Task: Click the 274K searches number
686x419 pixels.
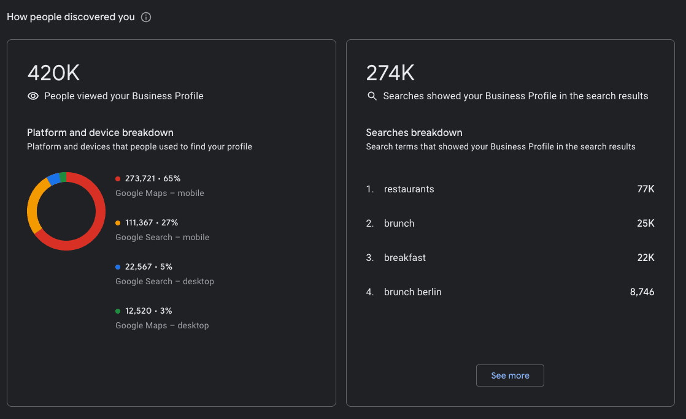Action: pyautogui.click(x=390, y=74)
